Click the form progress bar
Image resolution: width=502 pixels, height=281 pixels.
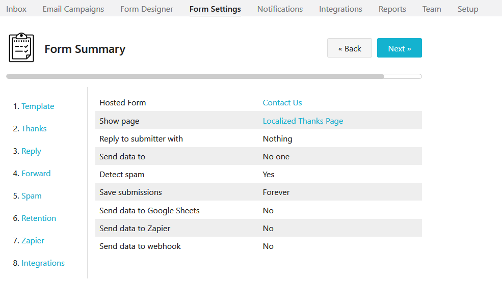(x=214, y=76)
